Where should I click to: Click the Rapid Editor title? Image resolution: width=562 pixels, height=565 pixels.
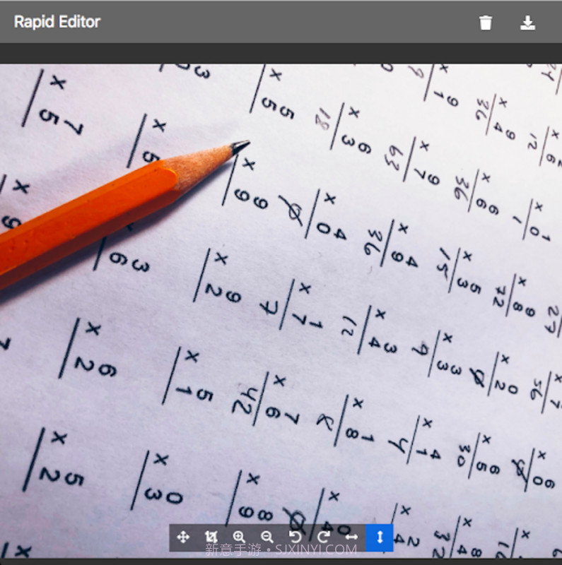tap(57, 22)
